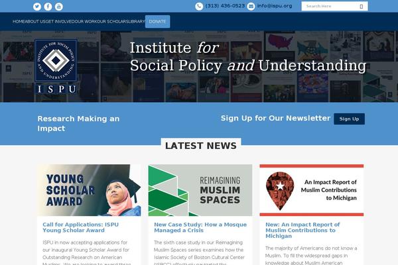Open New: An Impact Report article link

coord(302,231)
